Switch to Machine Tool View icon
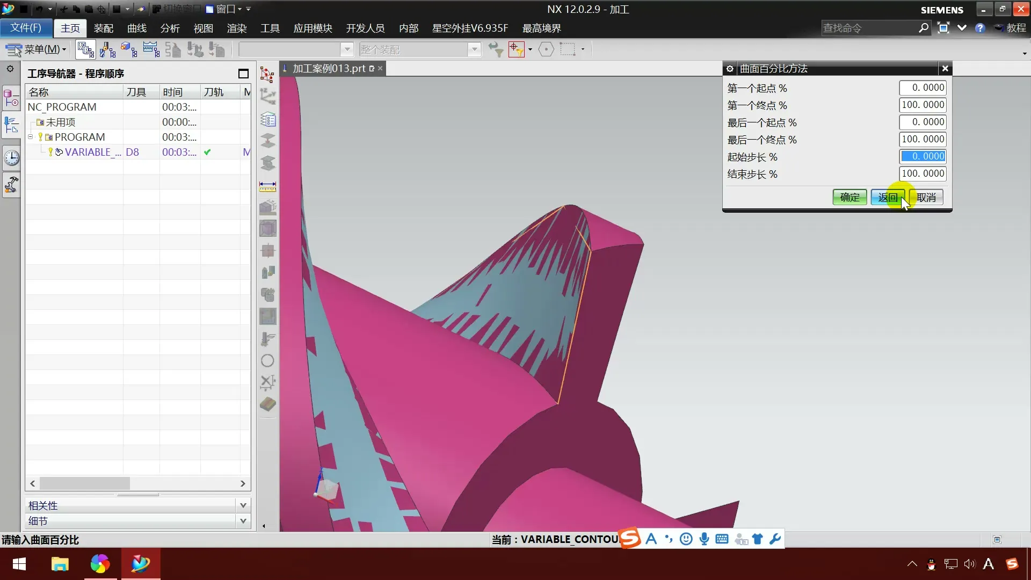 pyautogui.click(x=107, y=50)
